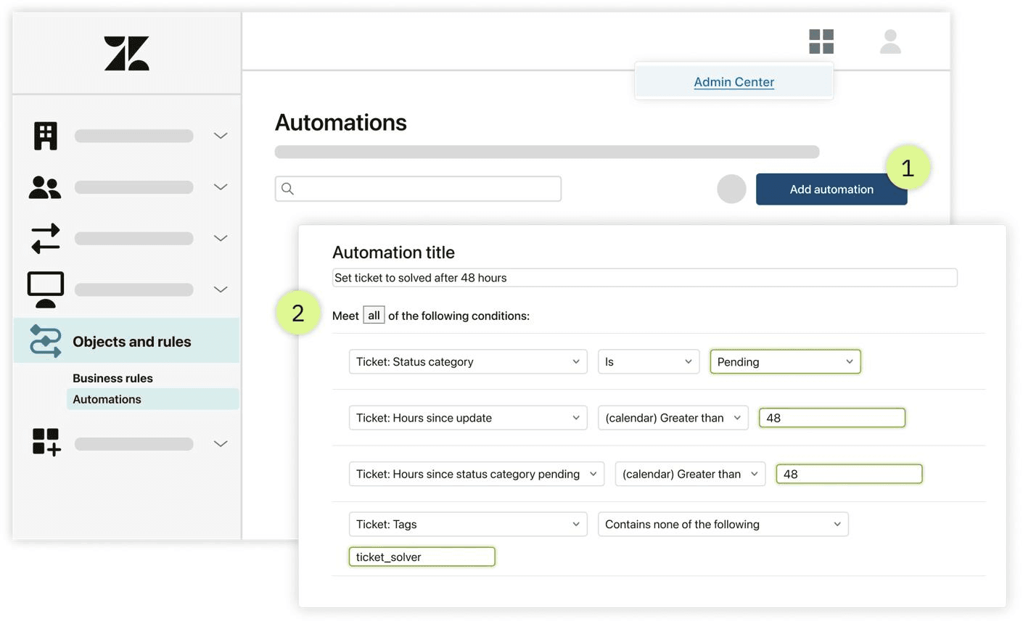Screen dimensions: 1023x624
Task: Click the Zendesk logo
Action: tap(126, 53)
